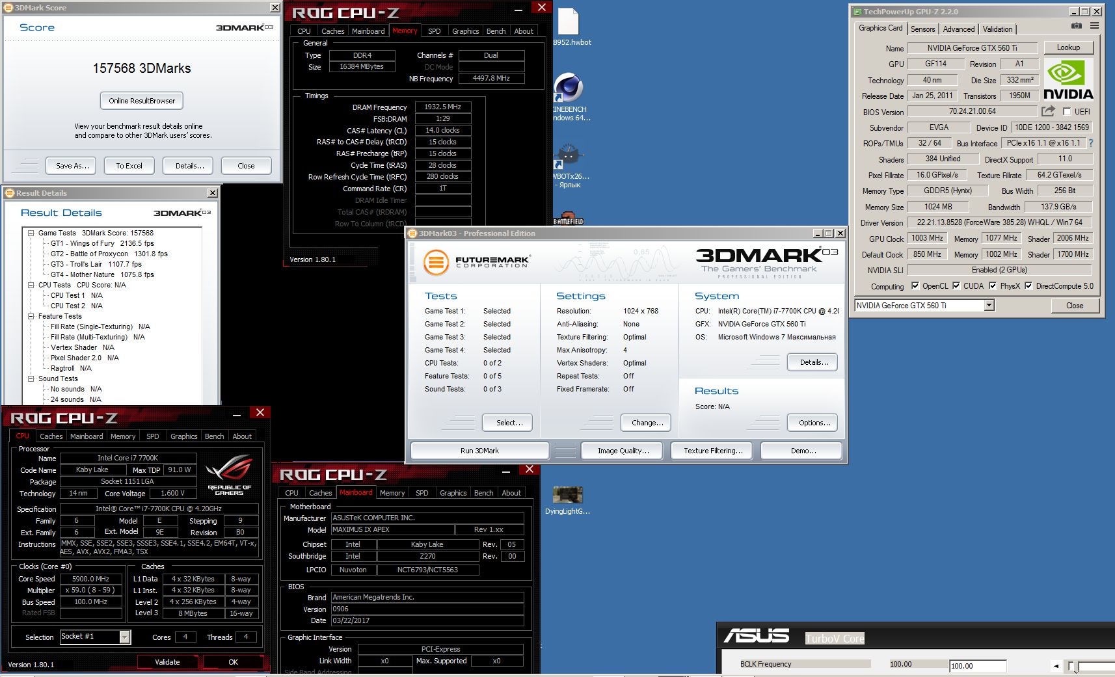
Task: Open the DyingLightGame desktop icon
Action: [567, 495]
